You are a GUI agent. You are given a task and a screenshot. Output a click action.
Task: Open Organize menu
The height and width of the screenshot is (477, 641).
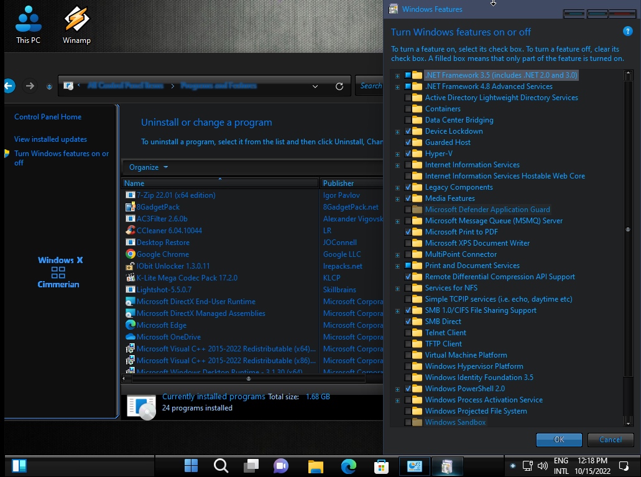(x=149, y=167)
